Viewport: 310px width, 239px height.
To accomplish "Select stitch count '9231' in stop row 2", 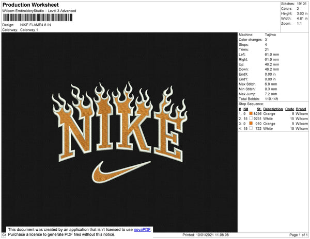I will point(257,118).
